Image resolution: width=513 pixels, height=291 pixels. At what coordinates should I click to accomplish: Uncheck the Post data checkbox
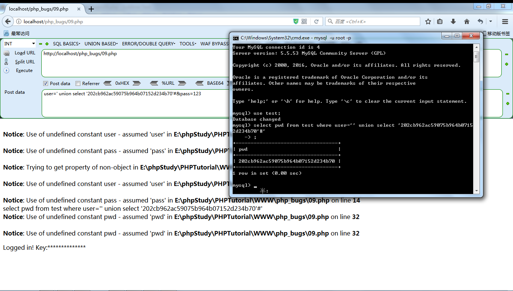point(46,83)
